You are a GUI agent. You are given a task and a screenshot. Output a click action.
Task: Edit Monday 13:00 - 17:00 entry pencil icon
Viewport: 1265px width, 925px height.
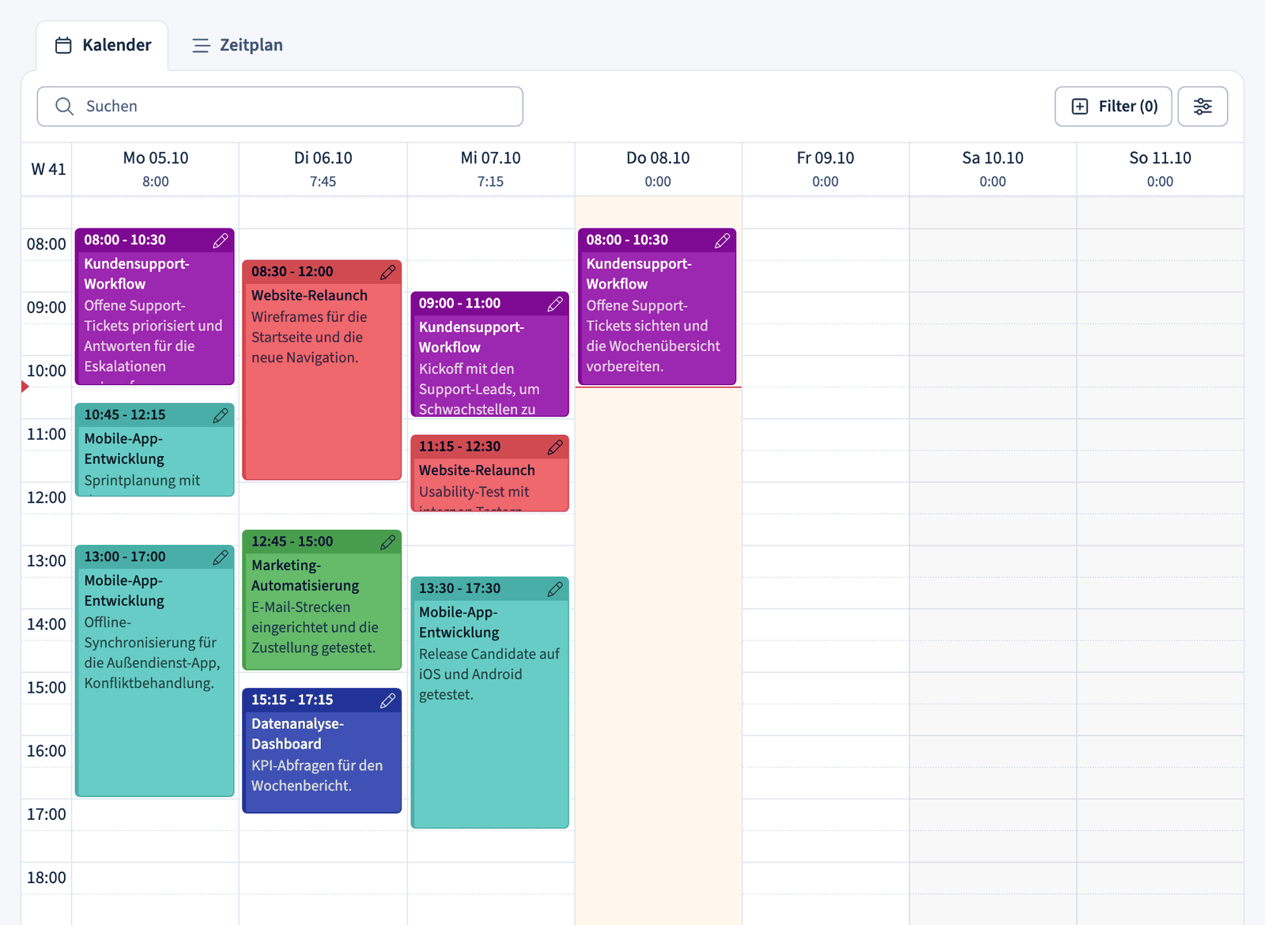point(221,557)
